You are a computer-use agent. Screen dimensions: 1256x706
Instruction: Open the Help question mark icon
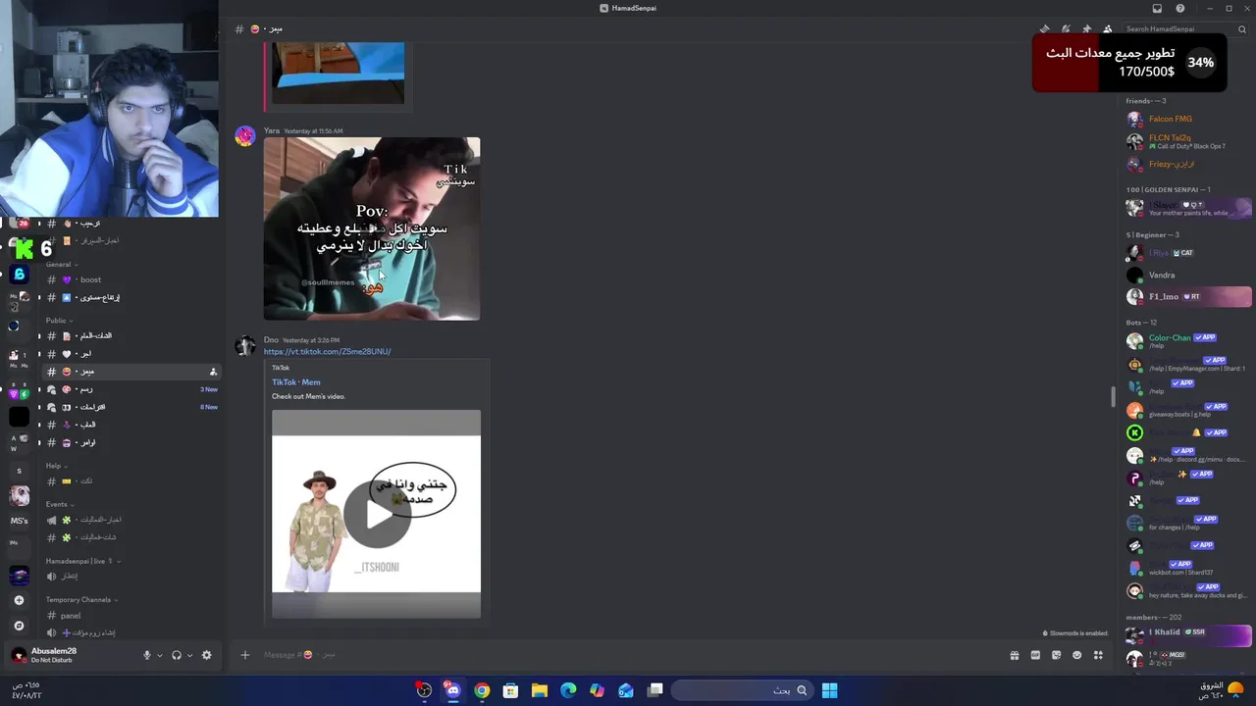coord(1180,8)
